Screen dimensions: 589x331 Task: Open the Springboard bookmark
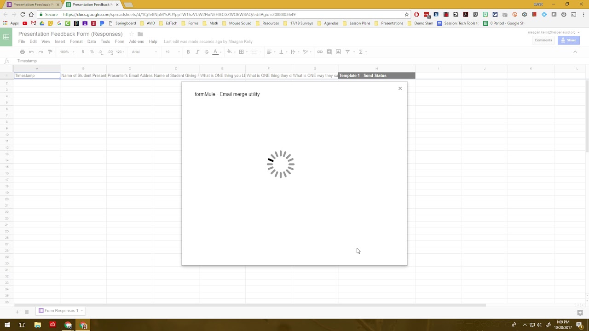[122, 23]
